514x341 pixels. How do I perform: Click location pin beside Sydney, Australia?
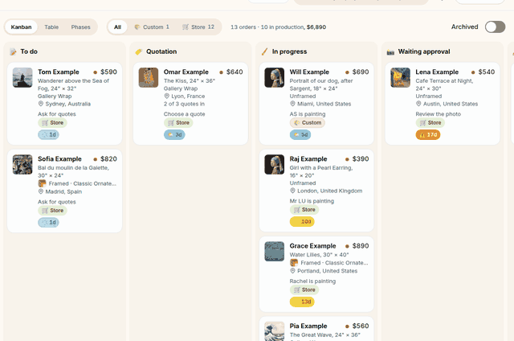(x=41, y=104)
